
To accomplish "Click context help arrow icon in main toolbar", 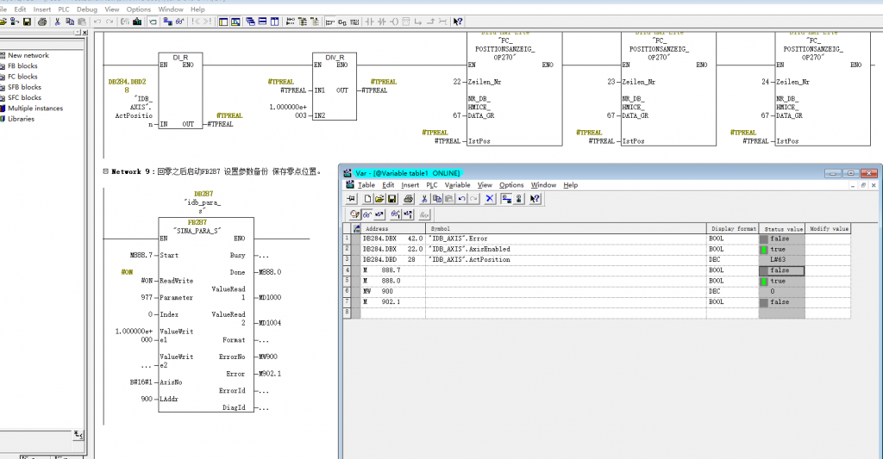I will pos(457,22).
